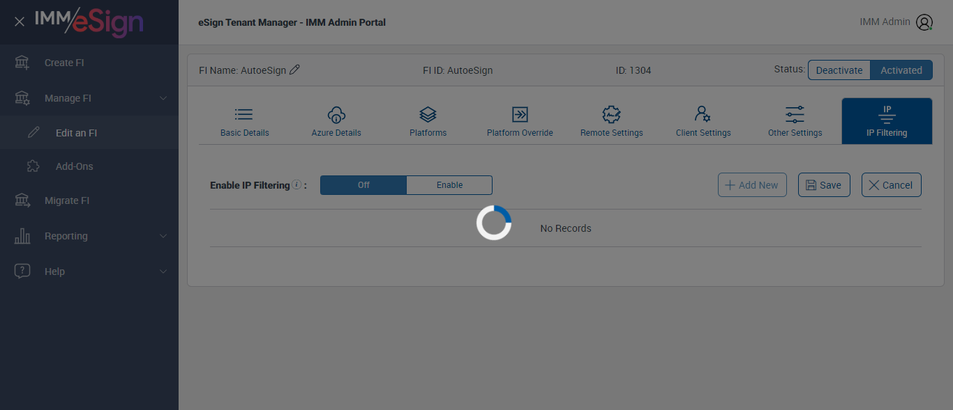
Task: Click the Remote Settings signature icon
Action: click(x=612, y=114)
